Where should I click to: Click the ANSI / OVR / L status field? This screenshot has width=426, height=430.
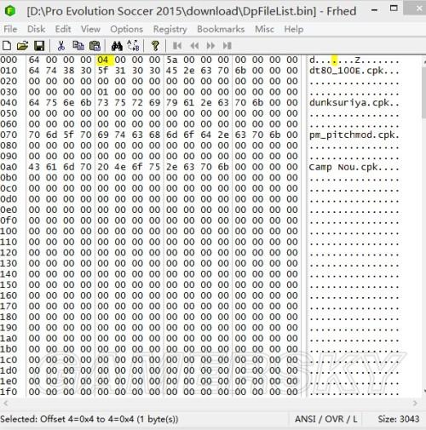(326, 419)
